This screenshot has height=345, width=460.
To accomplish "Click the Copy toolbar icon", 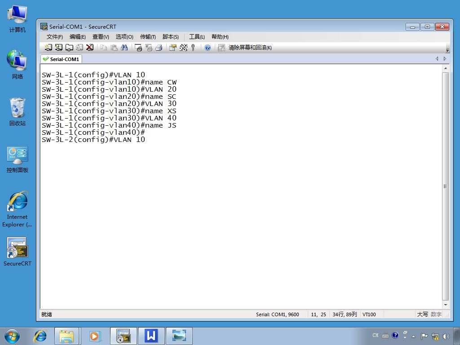I will 104,48.
